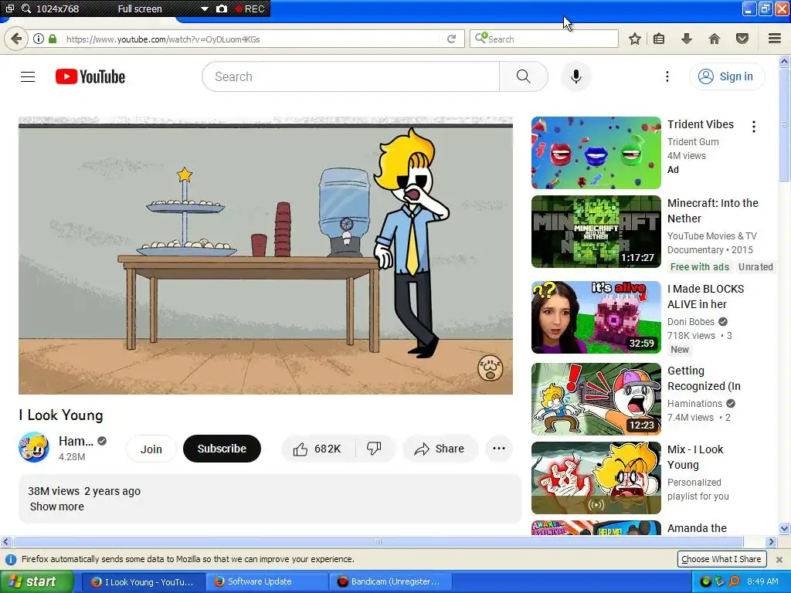Bookmark this page with star icon
The height and width of the screenshot is (593, 791).
[635, 39]
